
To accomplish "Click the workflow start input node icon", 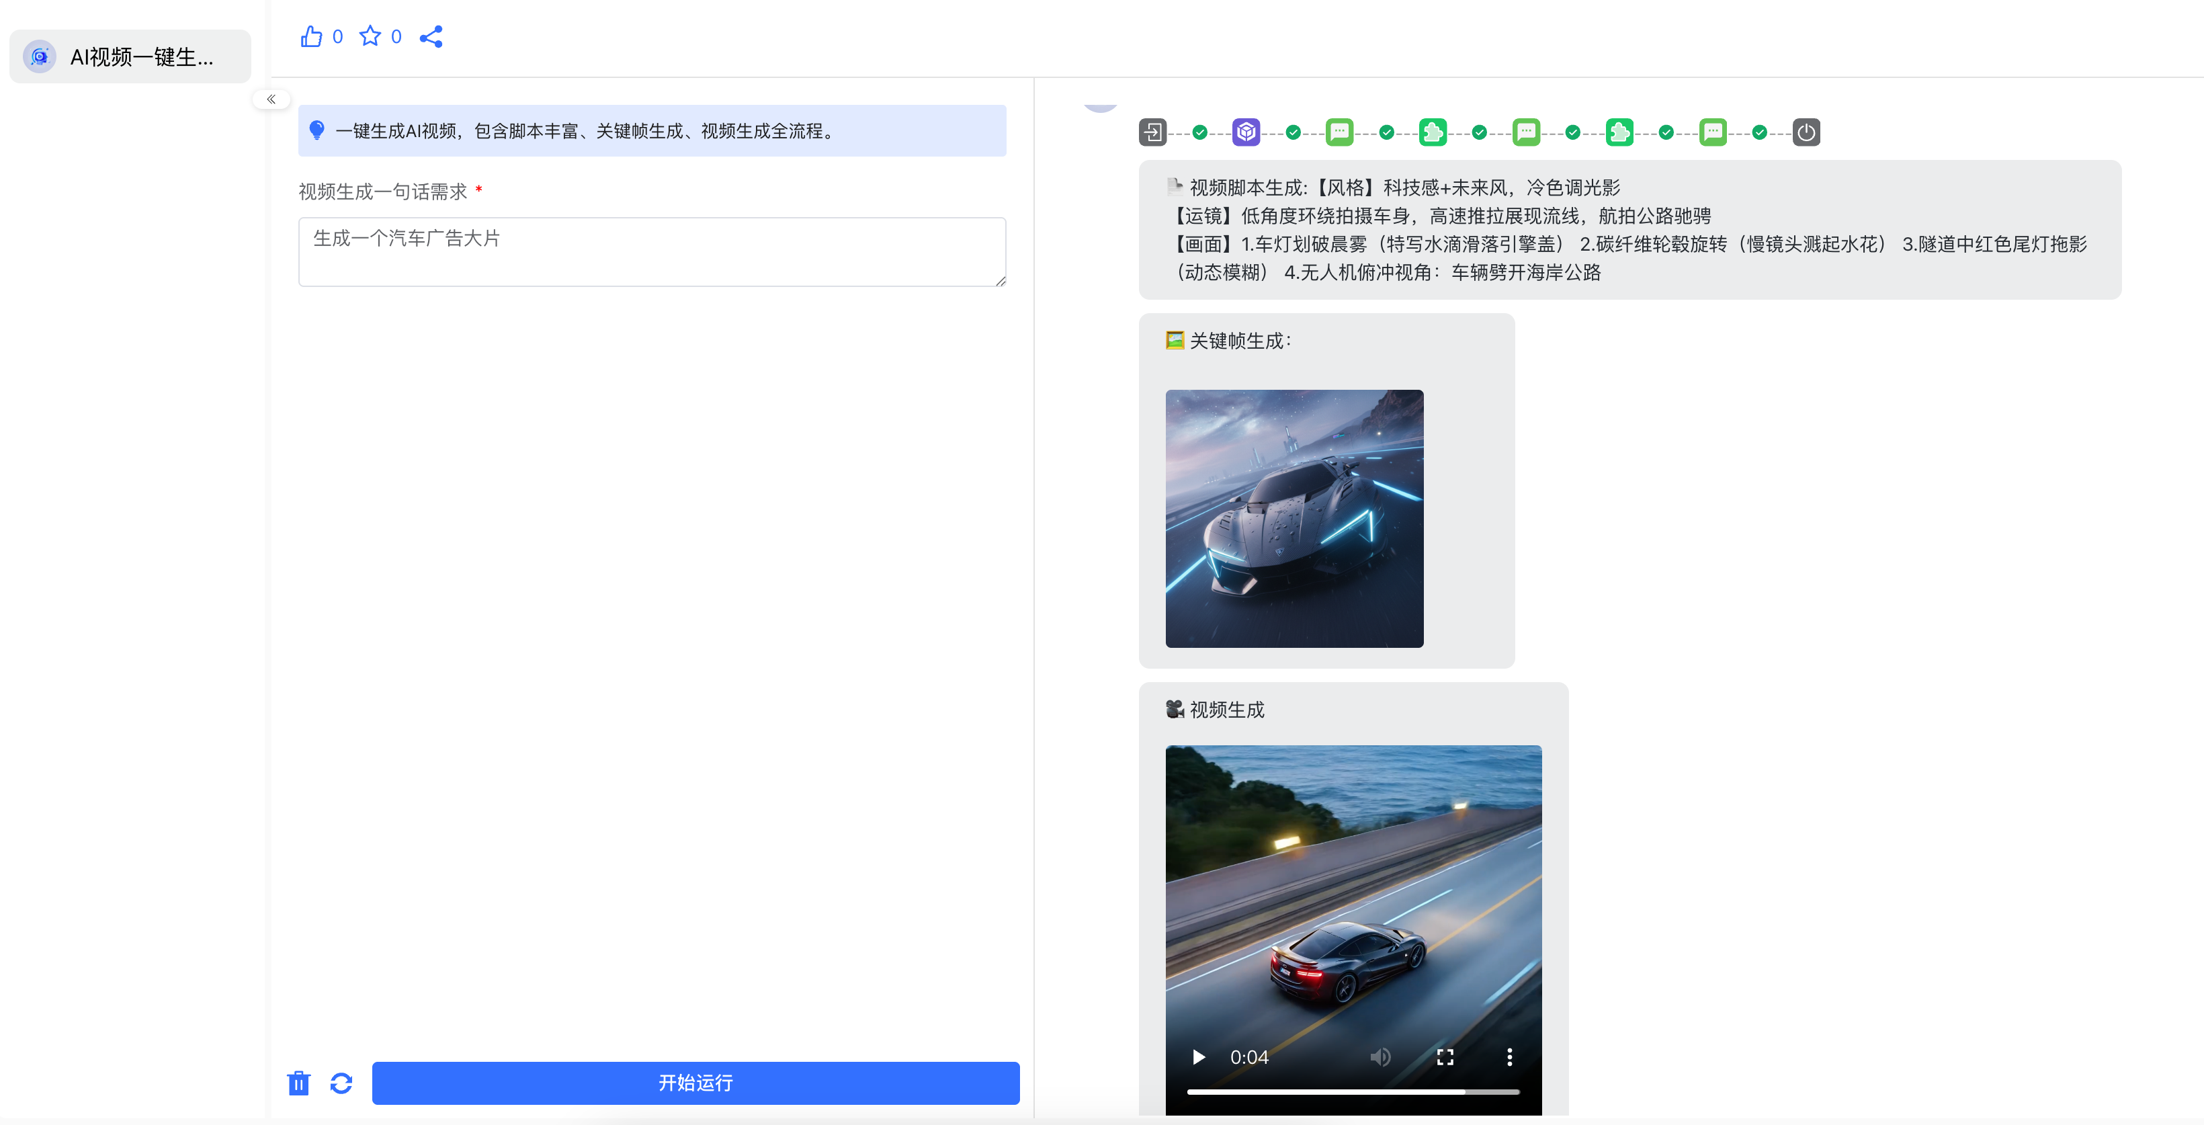I will click(1152, 132).
